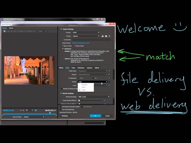Enable Use Maximum Render Quality
This screenshot has width=191, height=143.
(61, 107)
